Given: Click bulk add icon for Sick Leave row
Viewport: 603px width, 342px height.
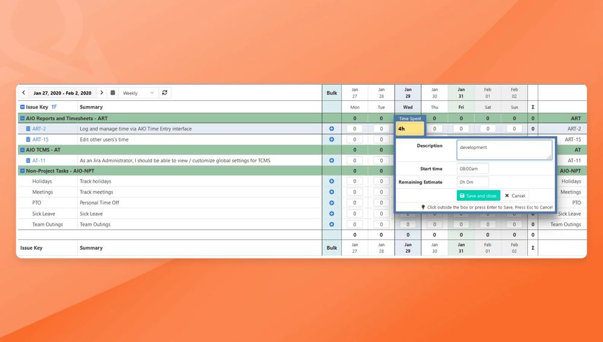Looking at the screenshot, I should tap(331, 214).
